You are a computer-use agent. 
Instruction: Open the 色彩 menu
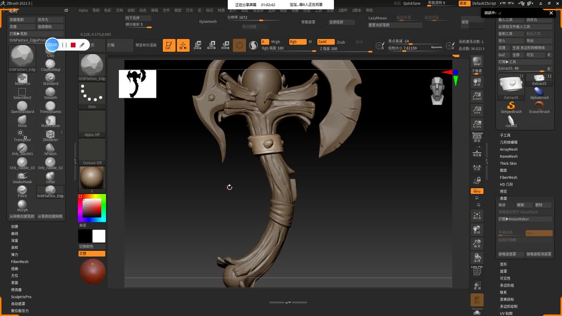pyautogui.click(x=108, y=10)
